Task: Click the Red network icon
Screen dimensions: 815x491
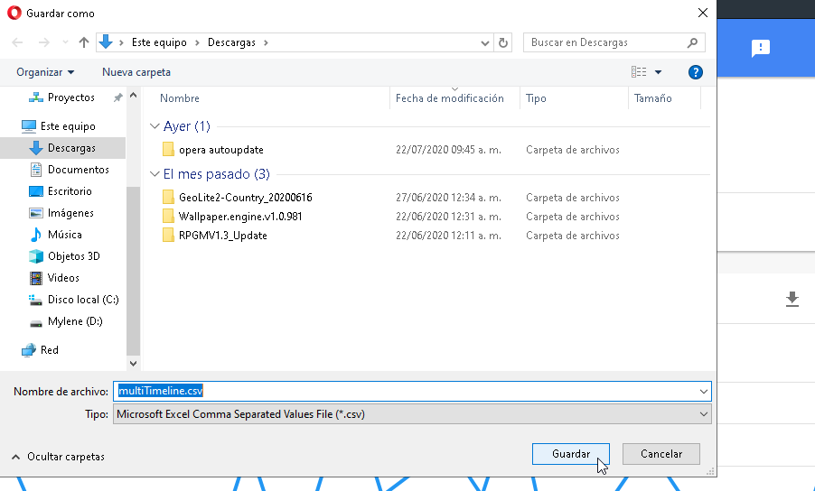Action: (29, 351)
